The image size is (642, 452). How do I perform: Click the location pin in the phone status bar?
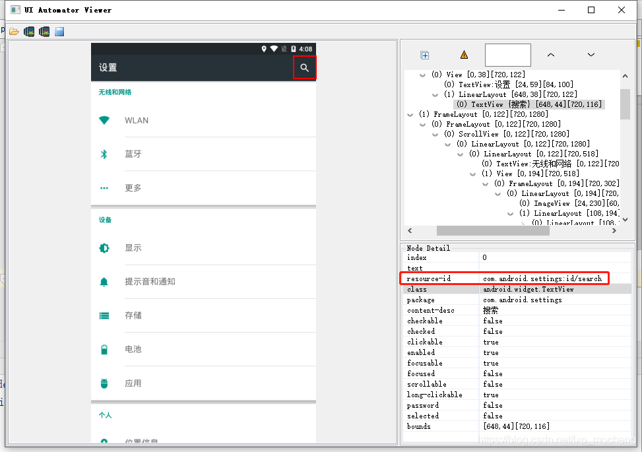pyautogui.click(x=264, y=49)
